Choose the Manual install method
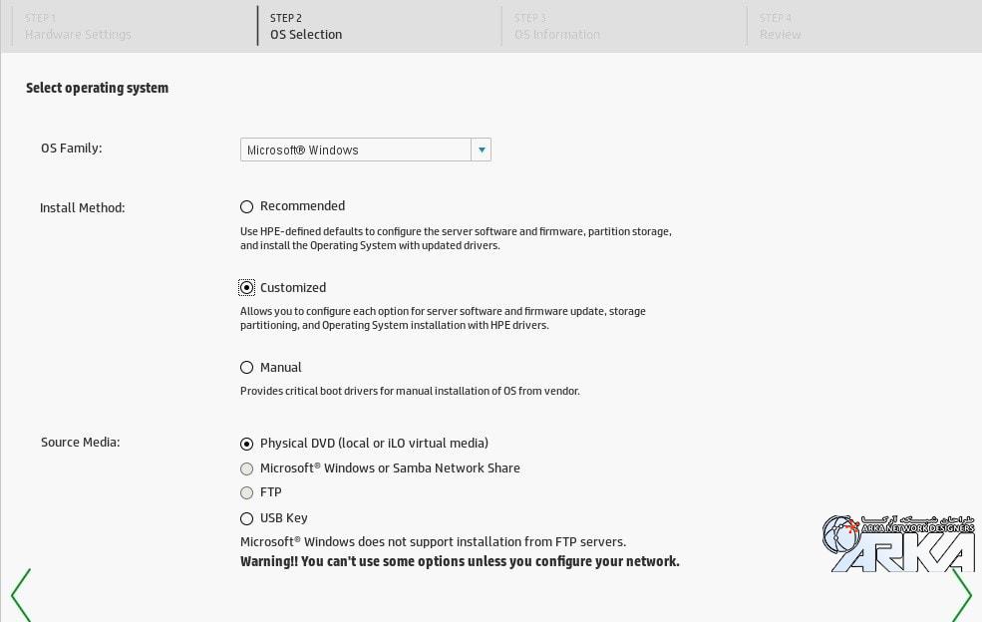The image size is (982, 622). 247,368
